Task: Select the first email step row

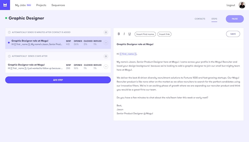Action: 58,43
